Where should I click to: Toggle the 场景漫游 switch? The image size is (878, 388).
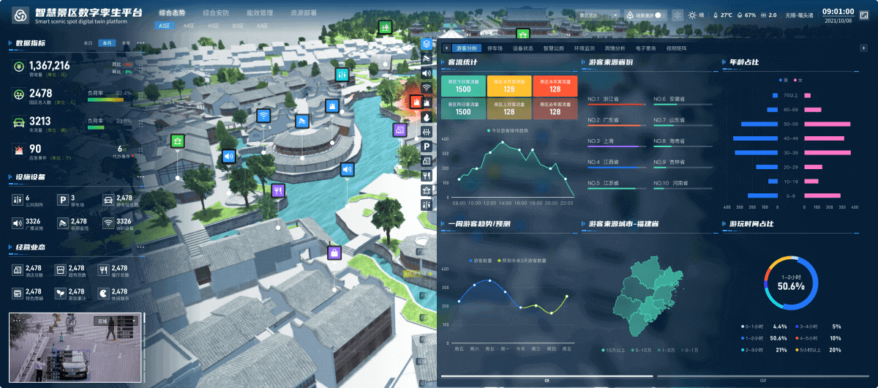point(660,15)
